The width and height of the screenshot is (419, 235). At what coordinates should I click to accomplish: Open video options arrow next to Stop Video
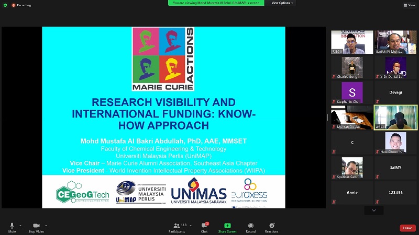tap(46, 226)
